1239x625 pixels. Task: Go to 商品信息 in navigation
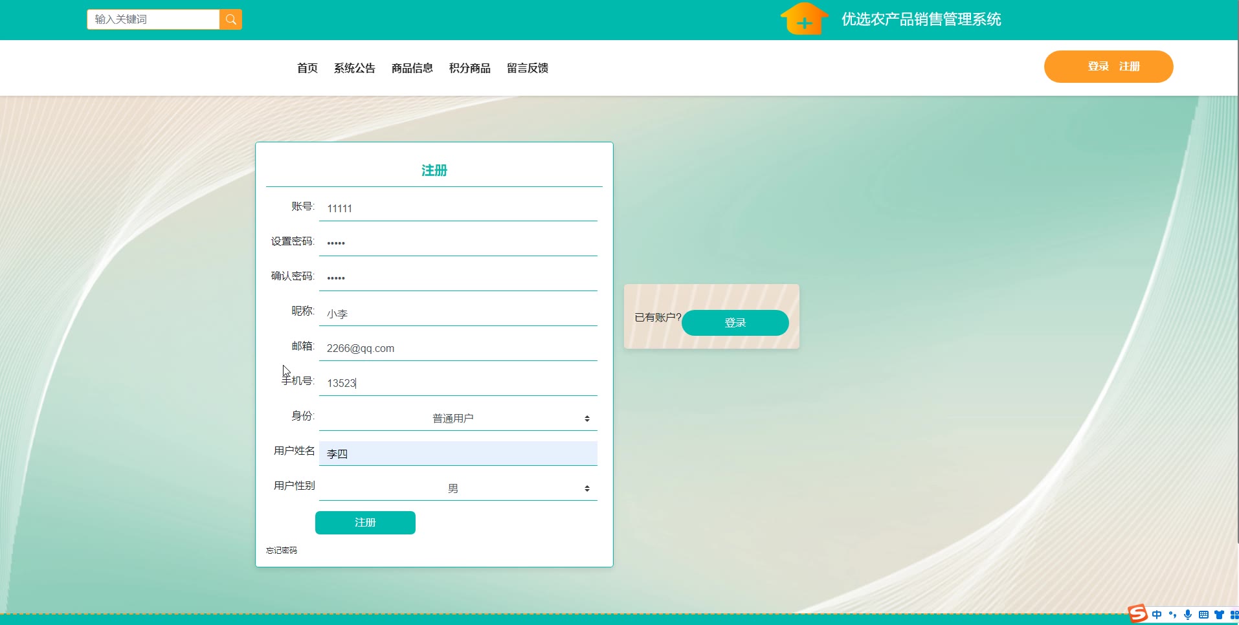(412, 68)
